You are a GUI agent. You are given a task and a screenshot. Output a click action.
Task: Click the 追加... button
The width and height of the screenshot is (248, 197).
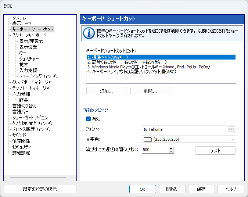[107, 91]
